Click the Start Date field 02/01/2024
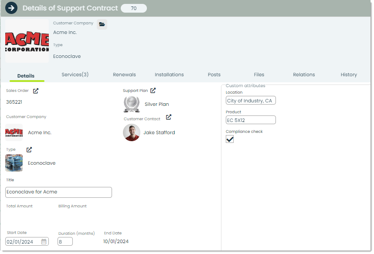 click(x=27, y=242)
